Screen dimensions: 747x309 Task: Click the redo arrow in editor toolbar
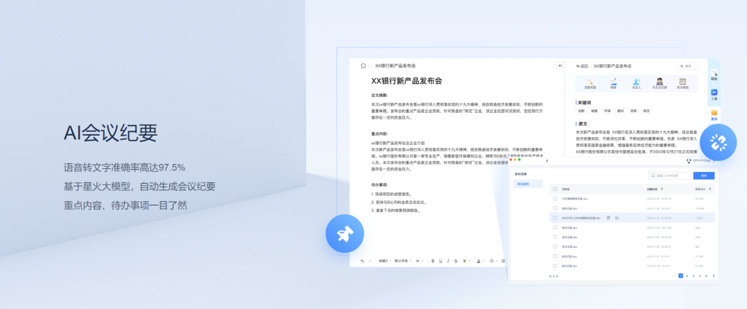tap(370, 261)
